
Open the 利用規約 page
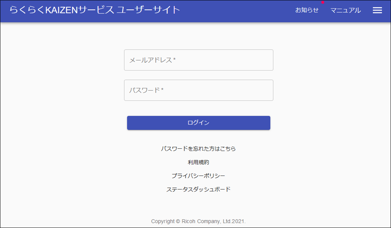point(199,162)
